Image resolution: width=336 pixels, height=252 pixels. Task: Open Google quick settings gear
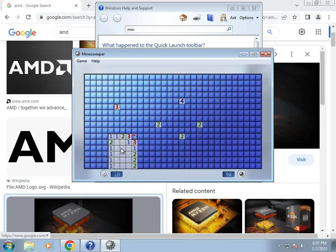[302, 32]
